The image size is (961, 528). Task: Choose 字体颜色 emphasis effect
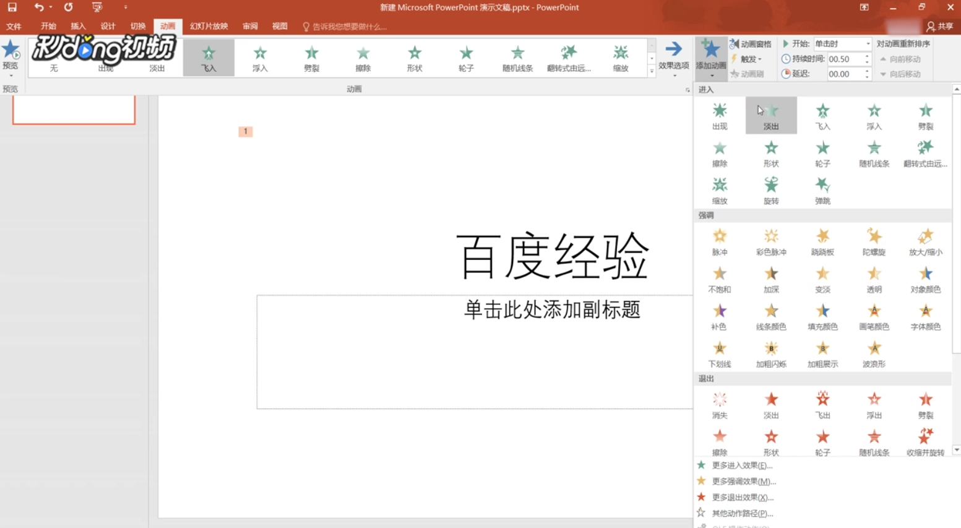[925, 316]
